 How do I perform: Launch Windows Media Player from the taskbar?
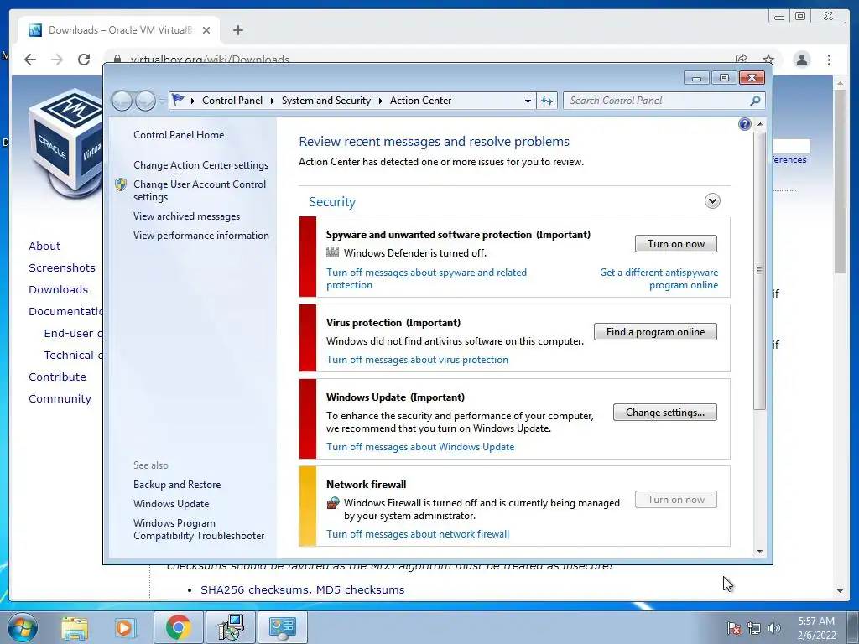[124, 627]
